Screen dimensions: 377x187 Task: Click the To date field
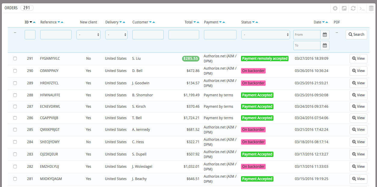click(307, 45)
